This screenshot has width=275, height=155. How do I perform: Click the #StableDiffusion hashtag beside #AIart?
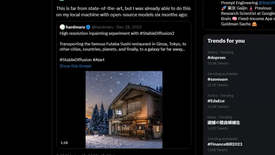click(75, 60)
